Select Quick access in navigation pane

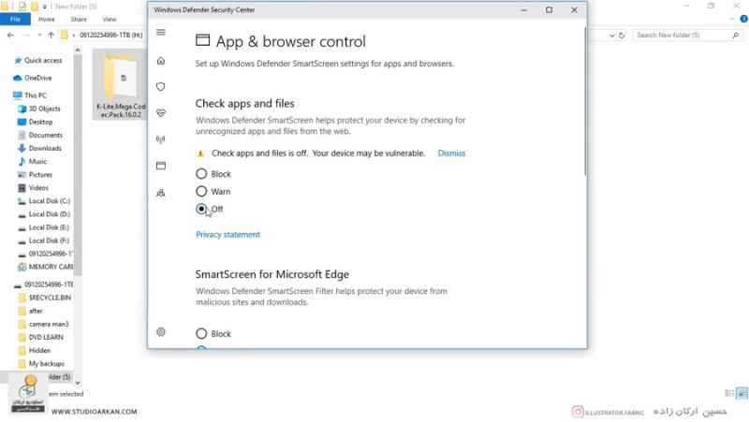38,61
